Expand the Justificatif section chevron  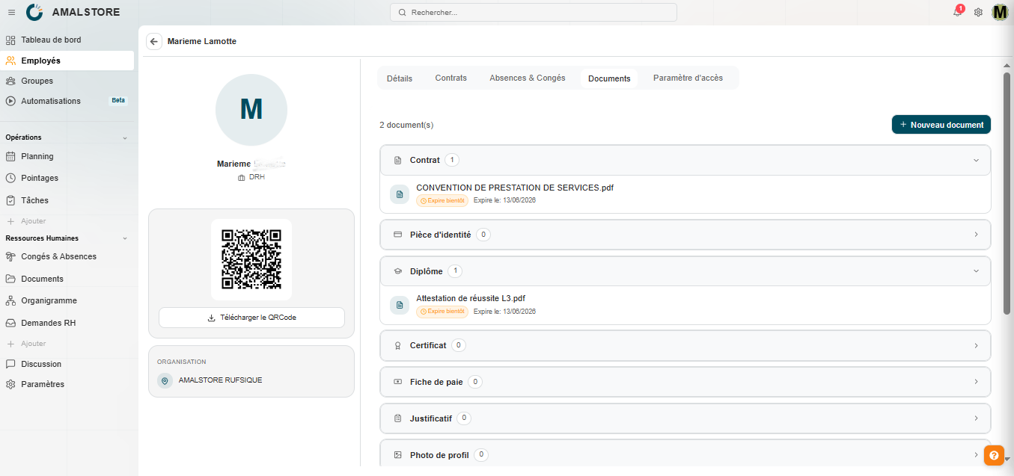pyautogui.click(x=976, y=418)
